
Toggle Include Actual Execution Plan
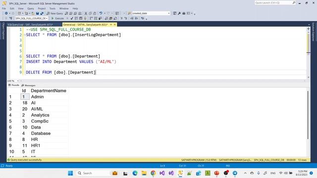[91, 18]
